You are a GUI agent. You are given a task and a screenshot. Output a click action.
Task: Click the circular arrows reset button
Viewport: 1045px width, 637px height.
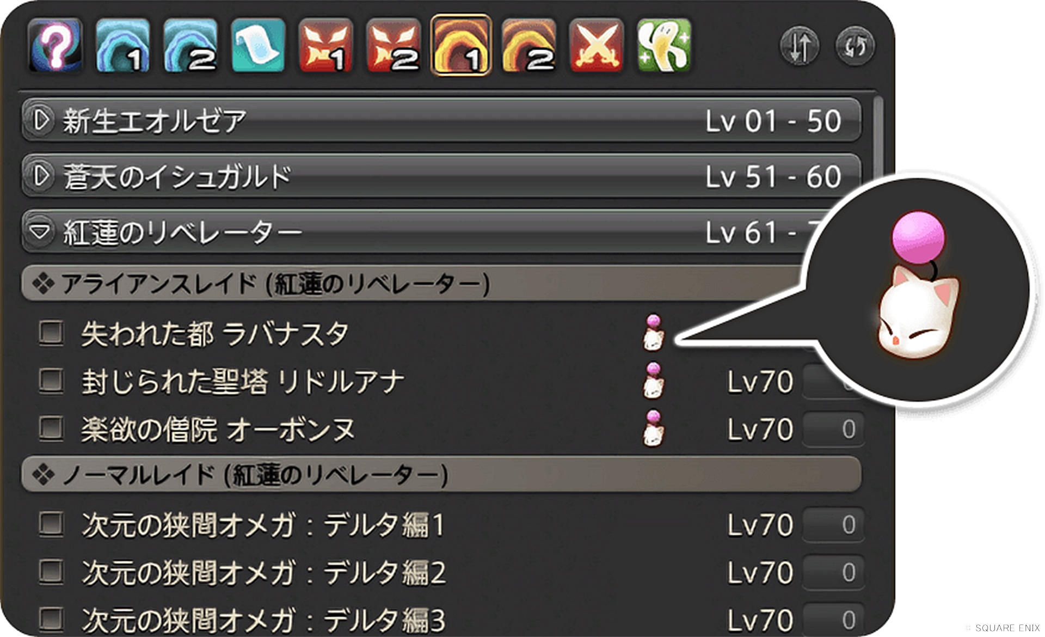click(x=855, y=46)
